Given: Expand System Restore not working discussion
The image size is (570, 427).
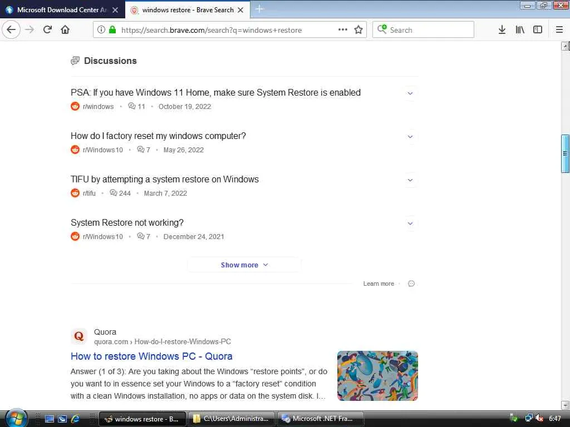Looking at the screenshot, I should (410, 224).
